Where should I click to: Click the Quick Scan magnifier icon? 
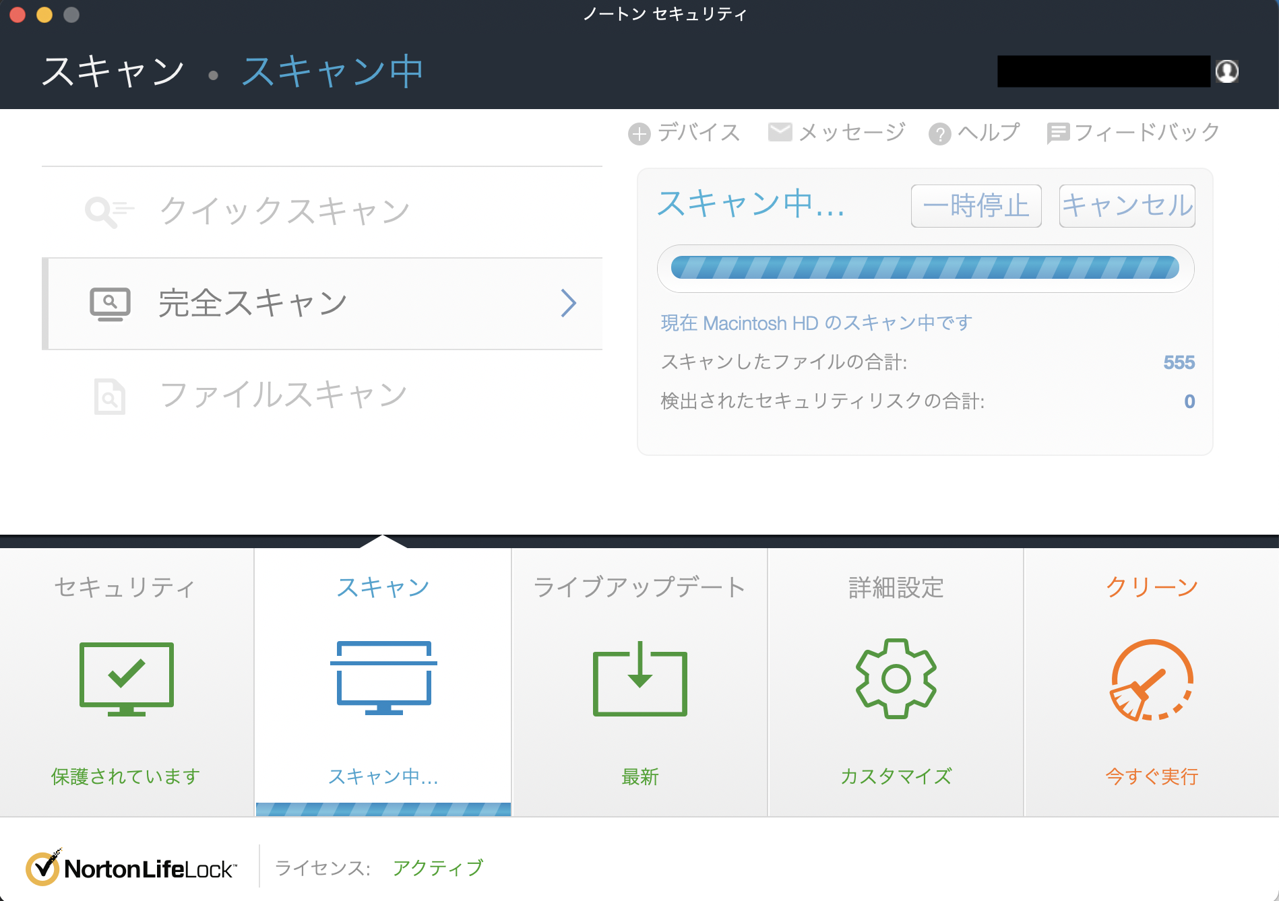tap(108, 211)
